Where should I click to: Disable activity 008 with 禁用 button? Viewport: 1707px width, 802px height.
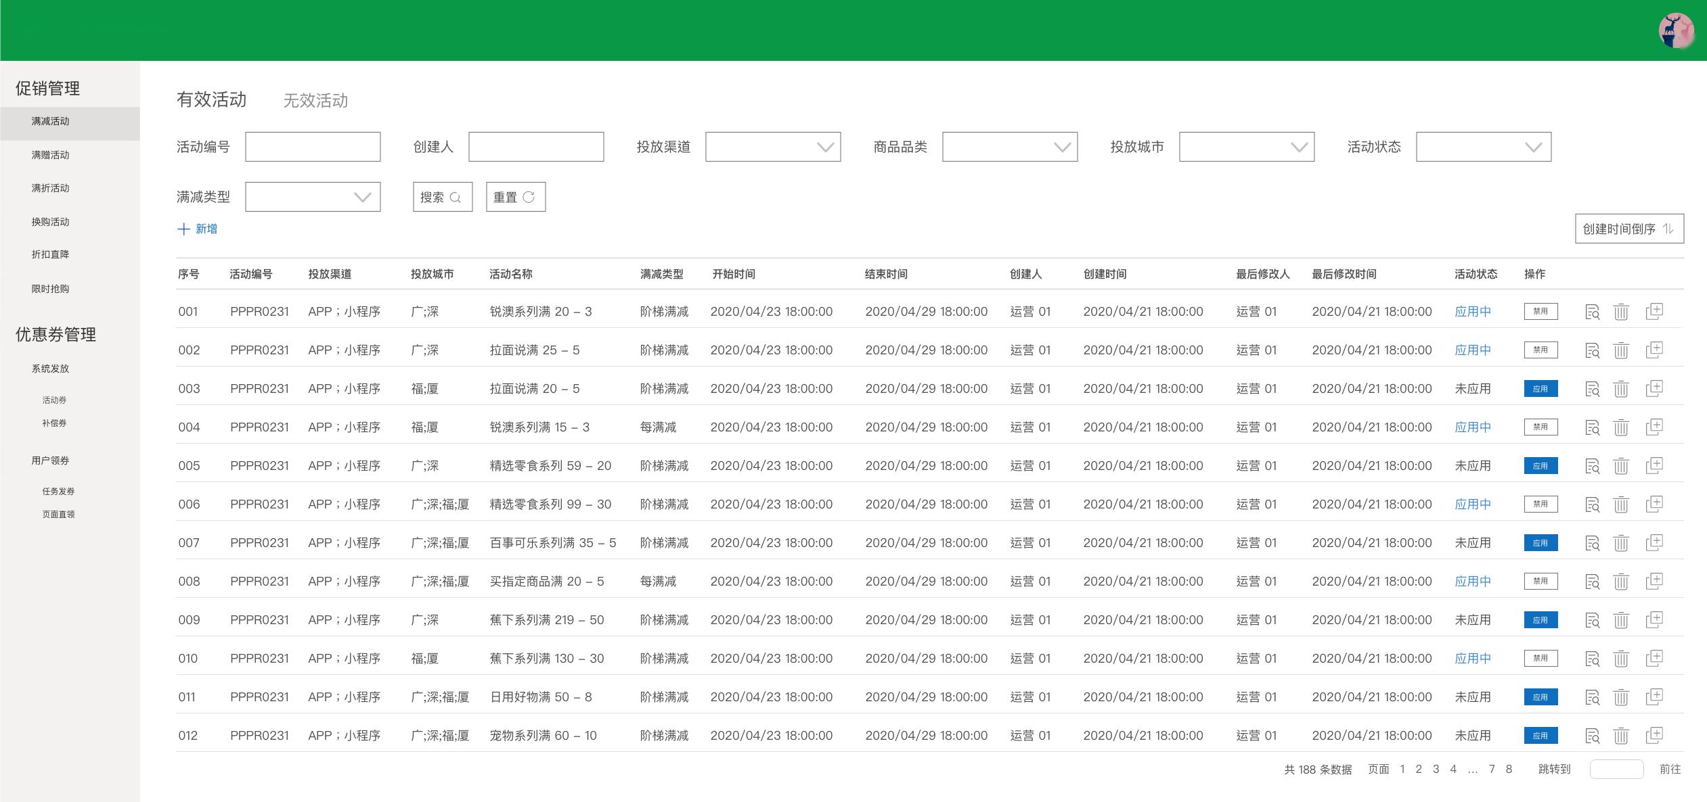coord(1541,582)
